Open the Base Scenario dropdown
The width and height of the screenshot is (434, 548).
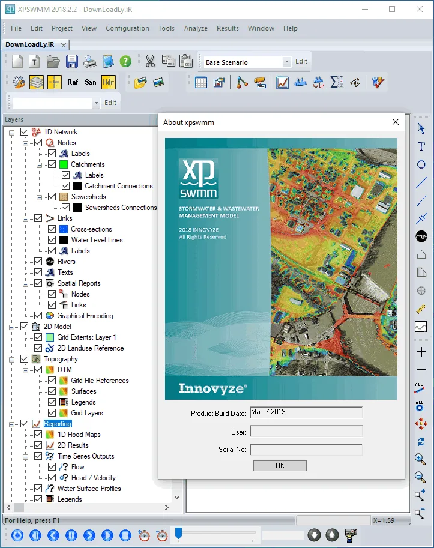point(286,62)
